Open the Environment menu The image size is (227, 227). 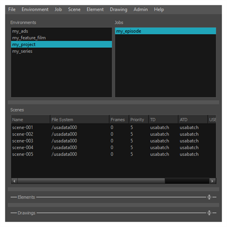(x=35, y=9)
